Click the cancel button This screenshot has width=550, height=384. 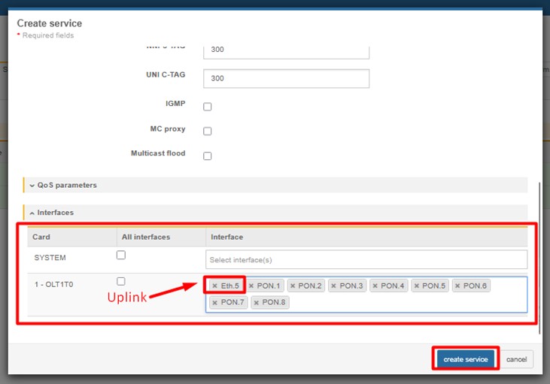click(516, 359)
